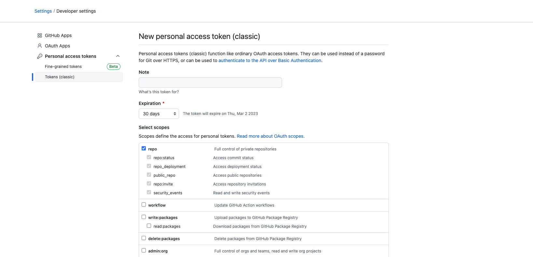Read more about OAuth scopes link
This screenshot has width=533, height=257.
[x=271, y=136]
